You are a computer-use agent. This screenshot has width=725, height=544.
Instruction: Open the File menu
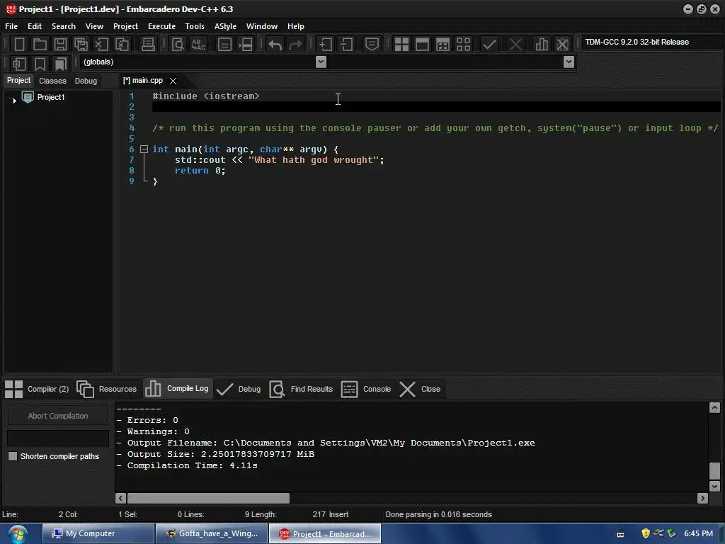tap(11, 26)
